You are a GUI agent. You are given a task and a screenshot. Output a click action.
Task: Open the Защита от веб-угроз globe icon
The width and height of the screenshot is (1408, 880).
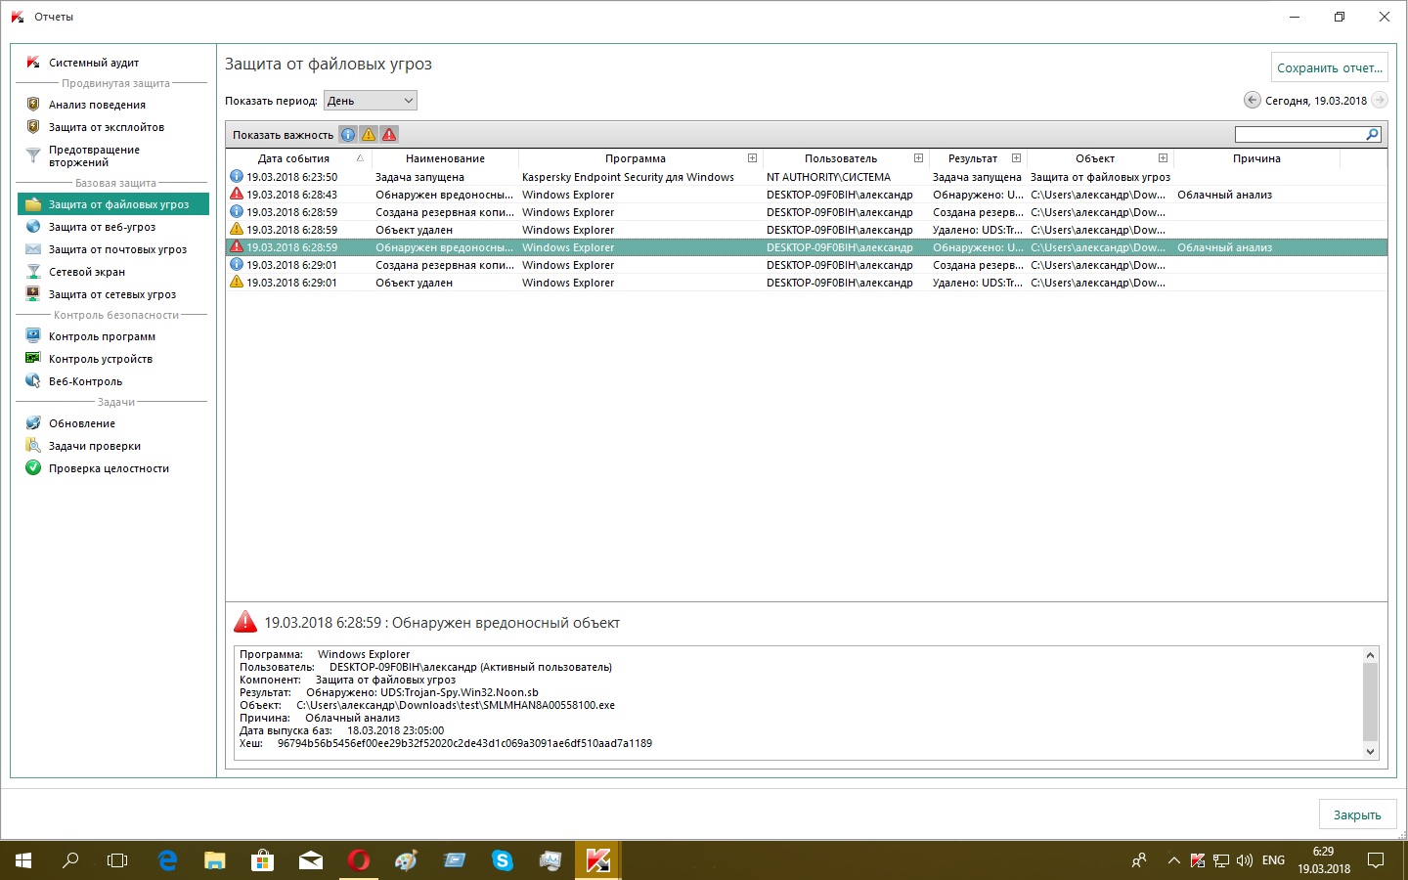[x=33, y=226]
